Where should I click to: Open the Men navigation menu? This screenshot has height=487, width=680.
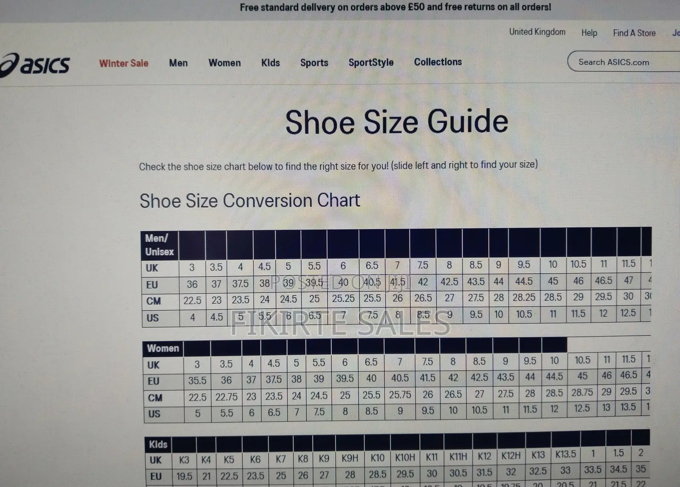[x=178, y=63]
